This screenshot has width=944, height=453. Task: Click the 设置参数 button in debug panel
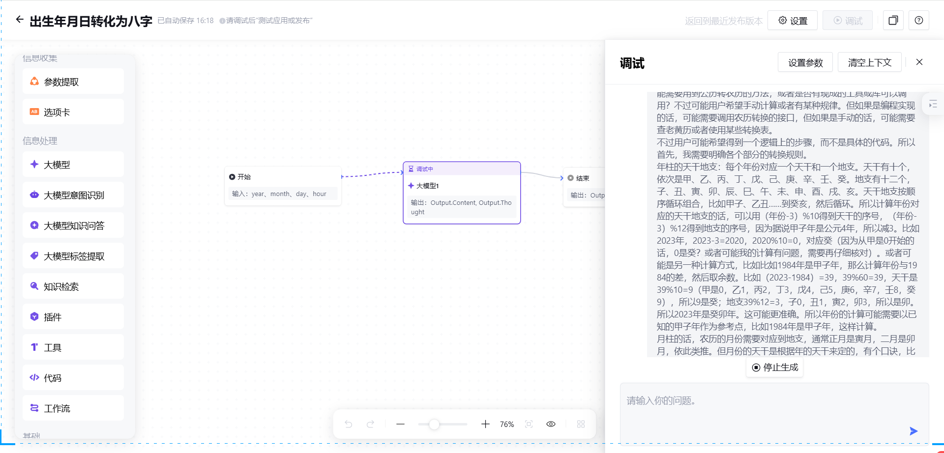[x=805, y=62]
